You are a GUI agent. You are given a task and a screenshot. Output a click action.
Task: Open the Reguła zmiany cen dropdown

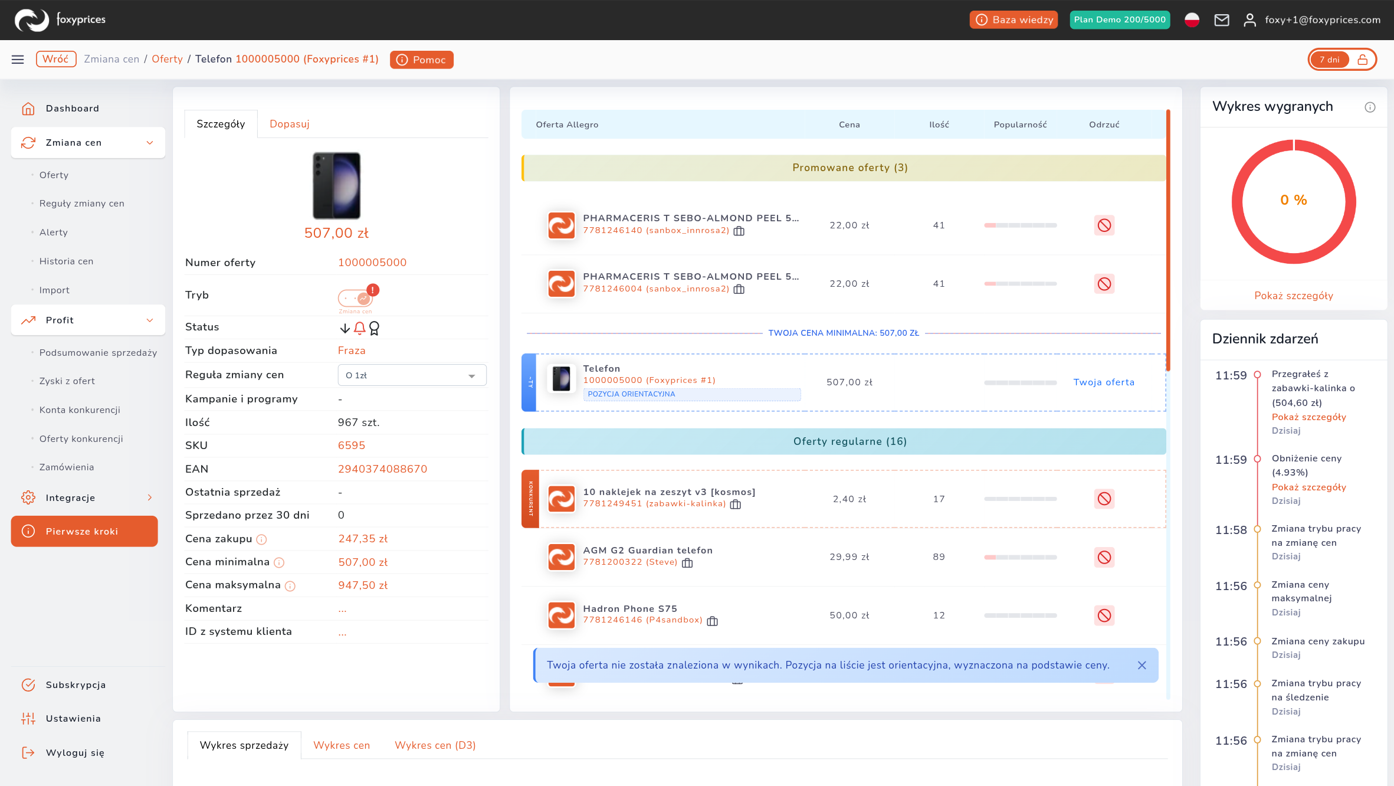412,375
